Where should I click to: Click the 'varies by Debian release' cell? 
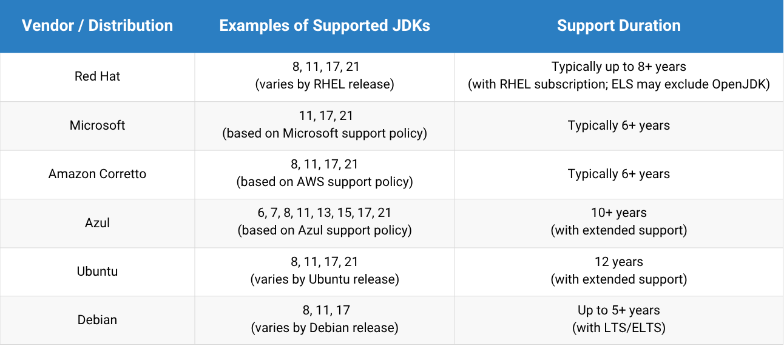click(325, 319)
